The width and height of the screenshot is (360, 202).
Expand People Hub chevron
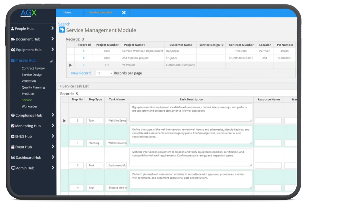coord(52,28)
